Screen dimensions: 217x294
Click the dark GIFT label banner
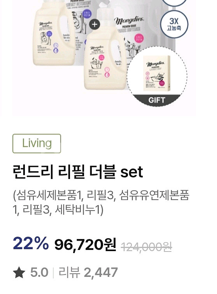[x=157, y=100]
